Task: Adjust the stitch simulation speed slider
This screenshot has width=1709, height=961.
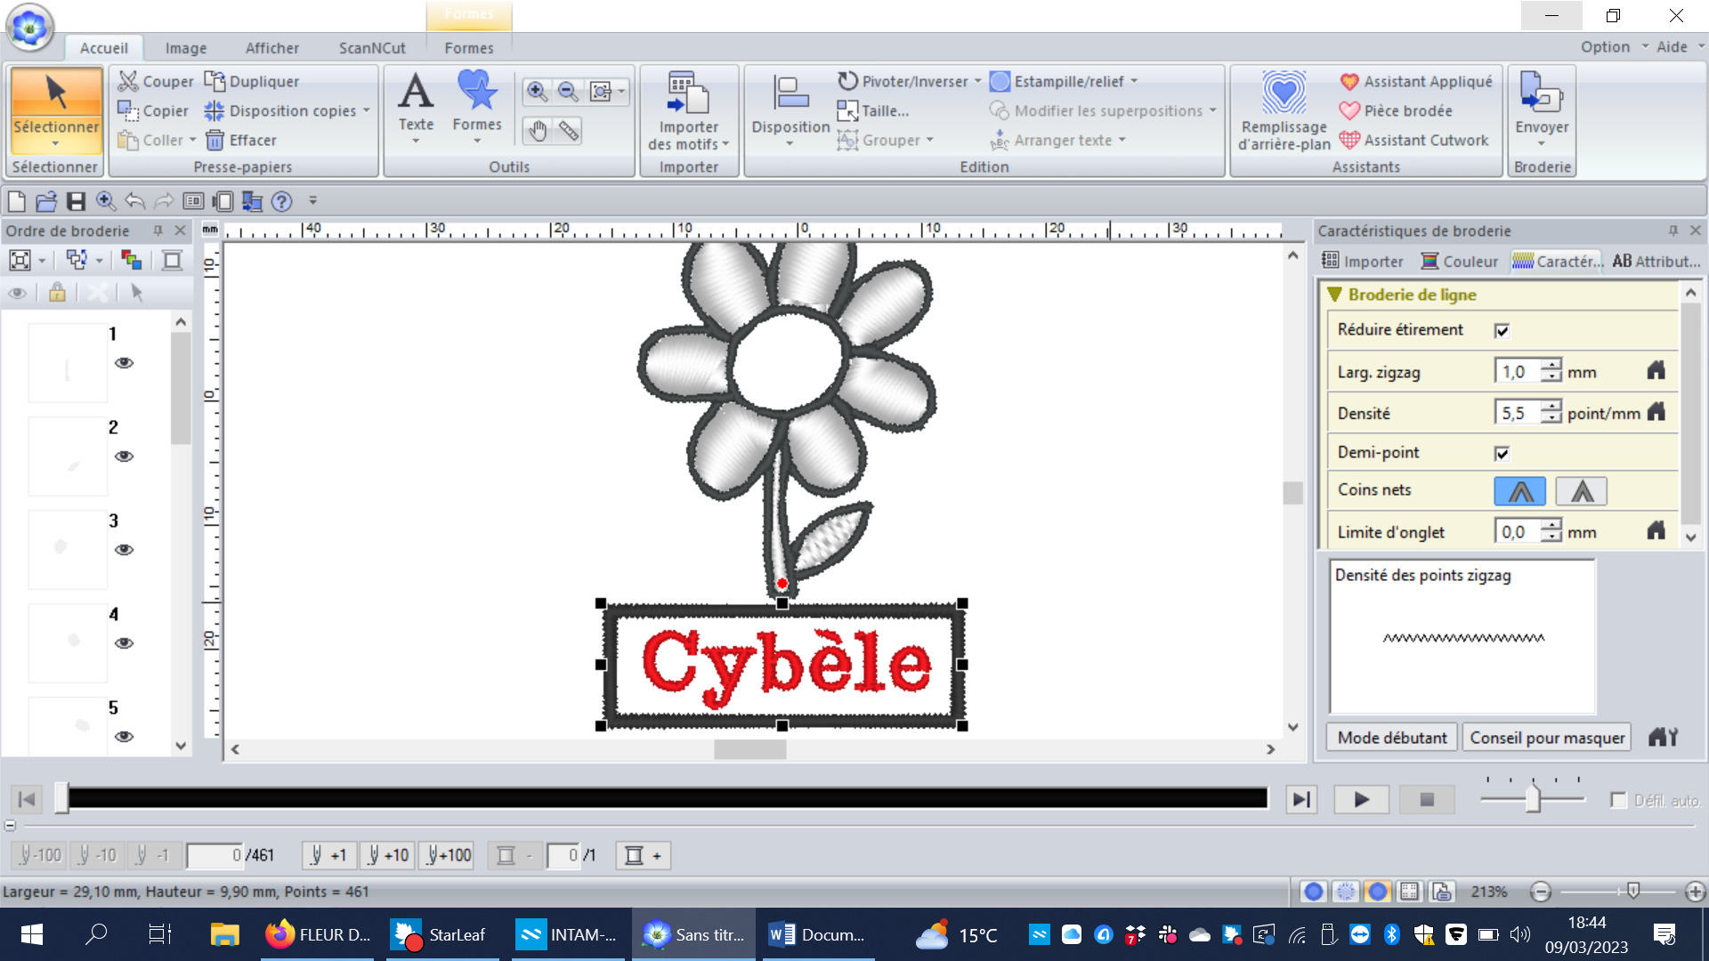Action: coord(1532,799)
